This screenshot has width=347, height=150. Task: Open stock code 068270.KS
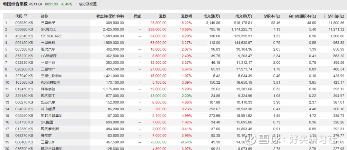[24, 136]
